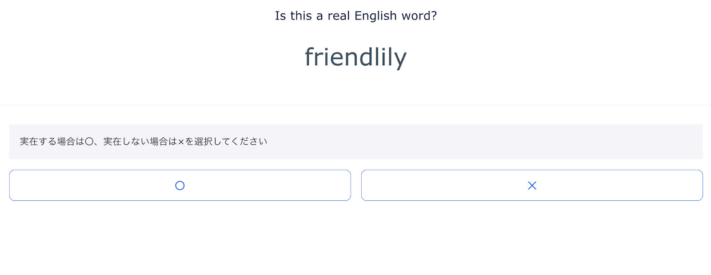The width and height of the screenshot is (711, 275).
Task: Select the ○ button for real word
Action: pyautogui.click(x=180, y=185)
